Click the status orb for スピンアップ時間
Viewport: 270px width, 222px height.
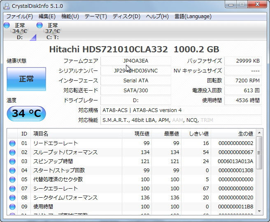[12, 161]
